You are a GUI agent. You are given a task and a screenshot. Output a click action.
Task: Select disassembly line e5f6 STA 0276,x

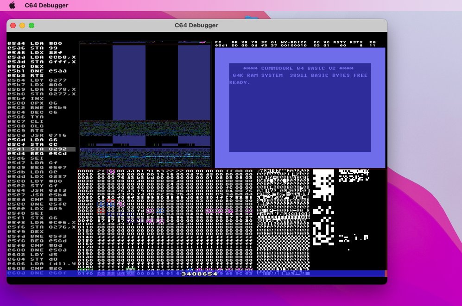pos(42,227)
